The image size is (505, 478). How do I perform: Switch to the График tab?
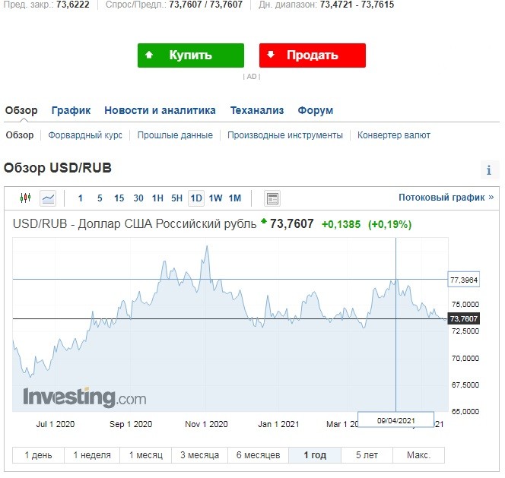click(x=71, y=110)
